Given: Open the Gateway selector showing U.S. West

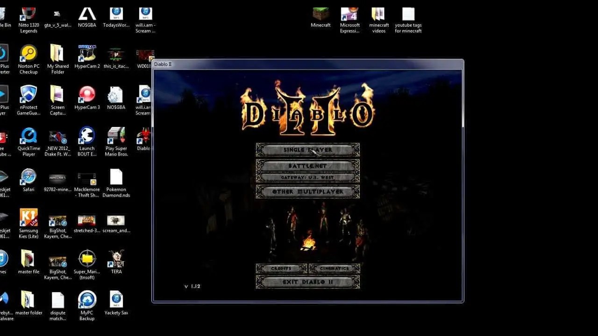Looking at the screenshot, I should click(x=307, y=176).
